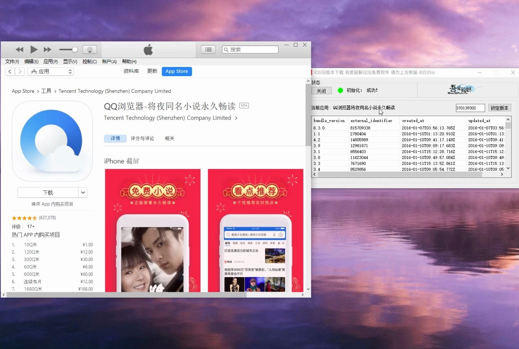
Task: Close the IOS旧版本下载 tool window
Action: tap(513, 72)
